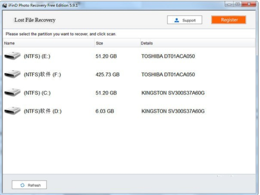Click the iFinD app icon in title bar
The width and height of the screenshot is (260, 195).
[x=5, y=5]
